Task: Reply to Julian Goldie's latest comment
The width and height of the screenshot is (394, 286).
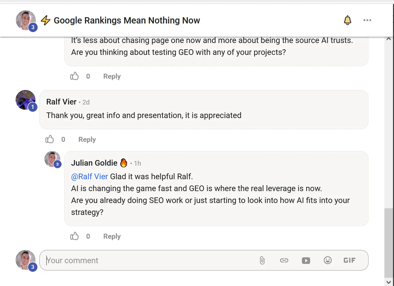Action: [112, 236]
